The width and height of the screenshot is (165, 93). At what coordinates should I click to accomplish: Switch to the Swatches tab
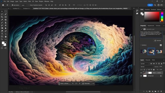[147, 10]
